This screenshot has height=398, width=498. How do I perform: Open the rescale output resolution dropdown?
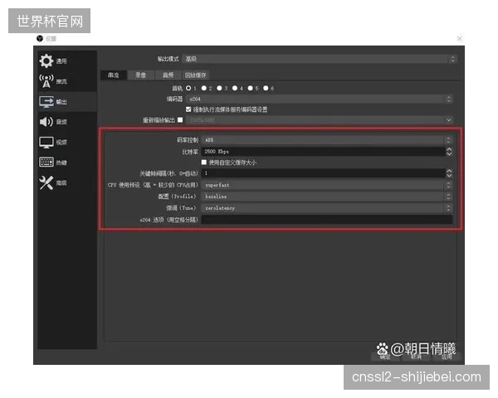click(x=320, y=120)
